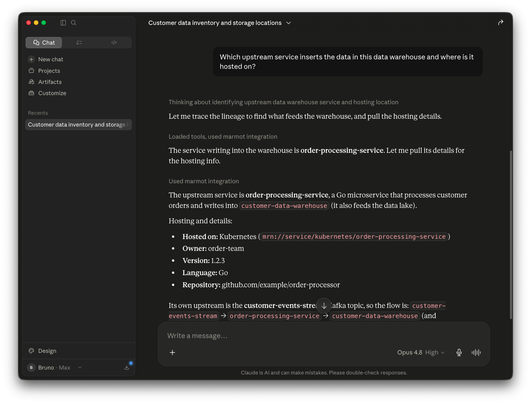
Task: Click the red close window button
Action: [x=29, y=23]
